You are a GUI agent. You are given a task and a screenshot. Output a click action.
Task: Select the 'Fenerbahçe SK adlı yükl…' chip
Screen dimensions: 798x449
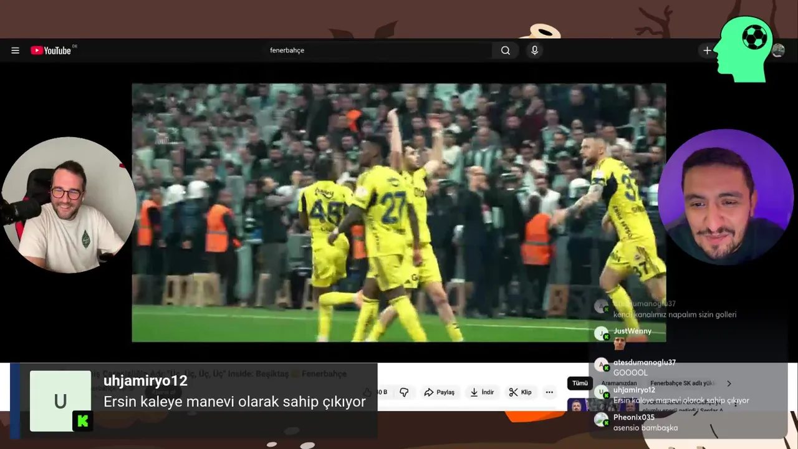point(683,383)
